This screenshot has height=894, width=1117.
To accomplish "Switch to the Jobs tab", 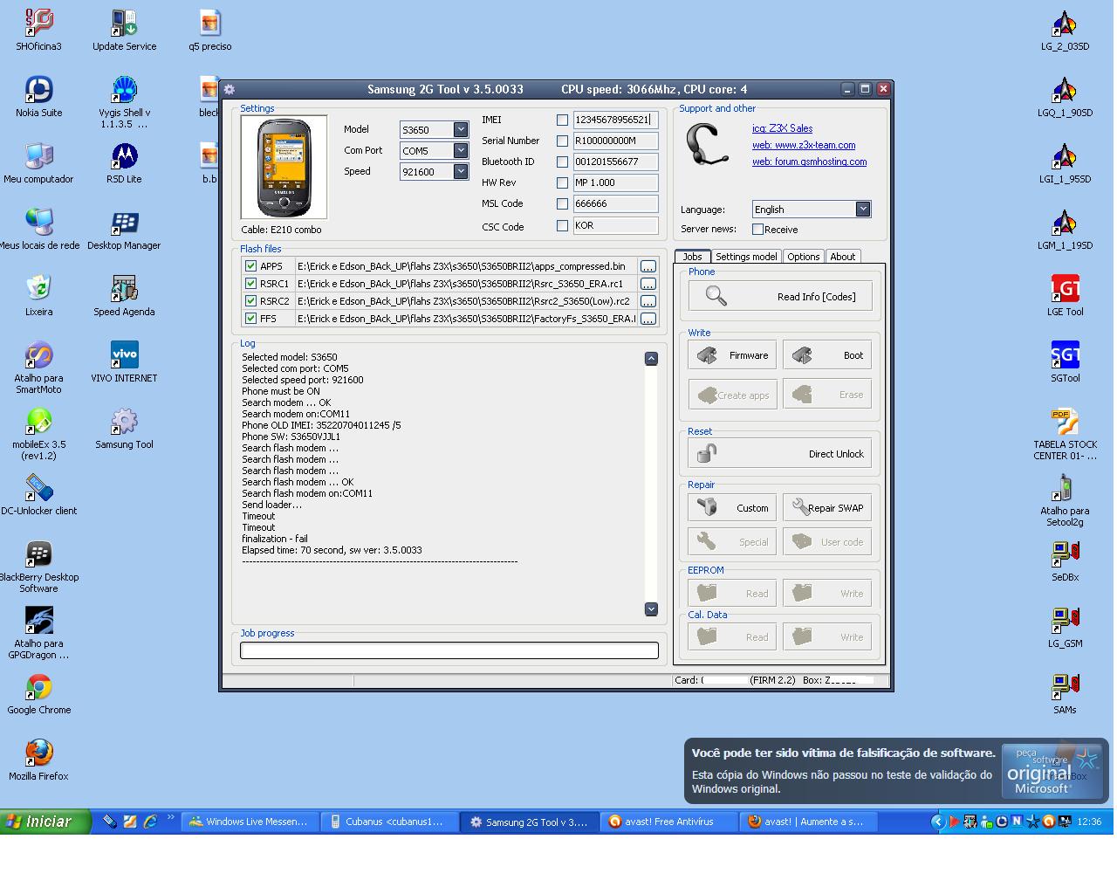I will [692, 257].
